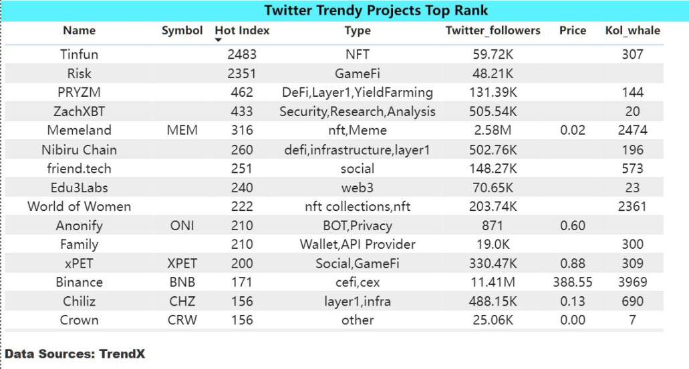Click the Kol_whale column header
Screen dimensions: 689x369
point(632,31)
